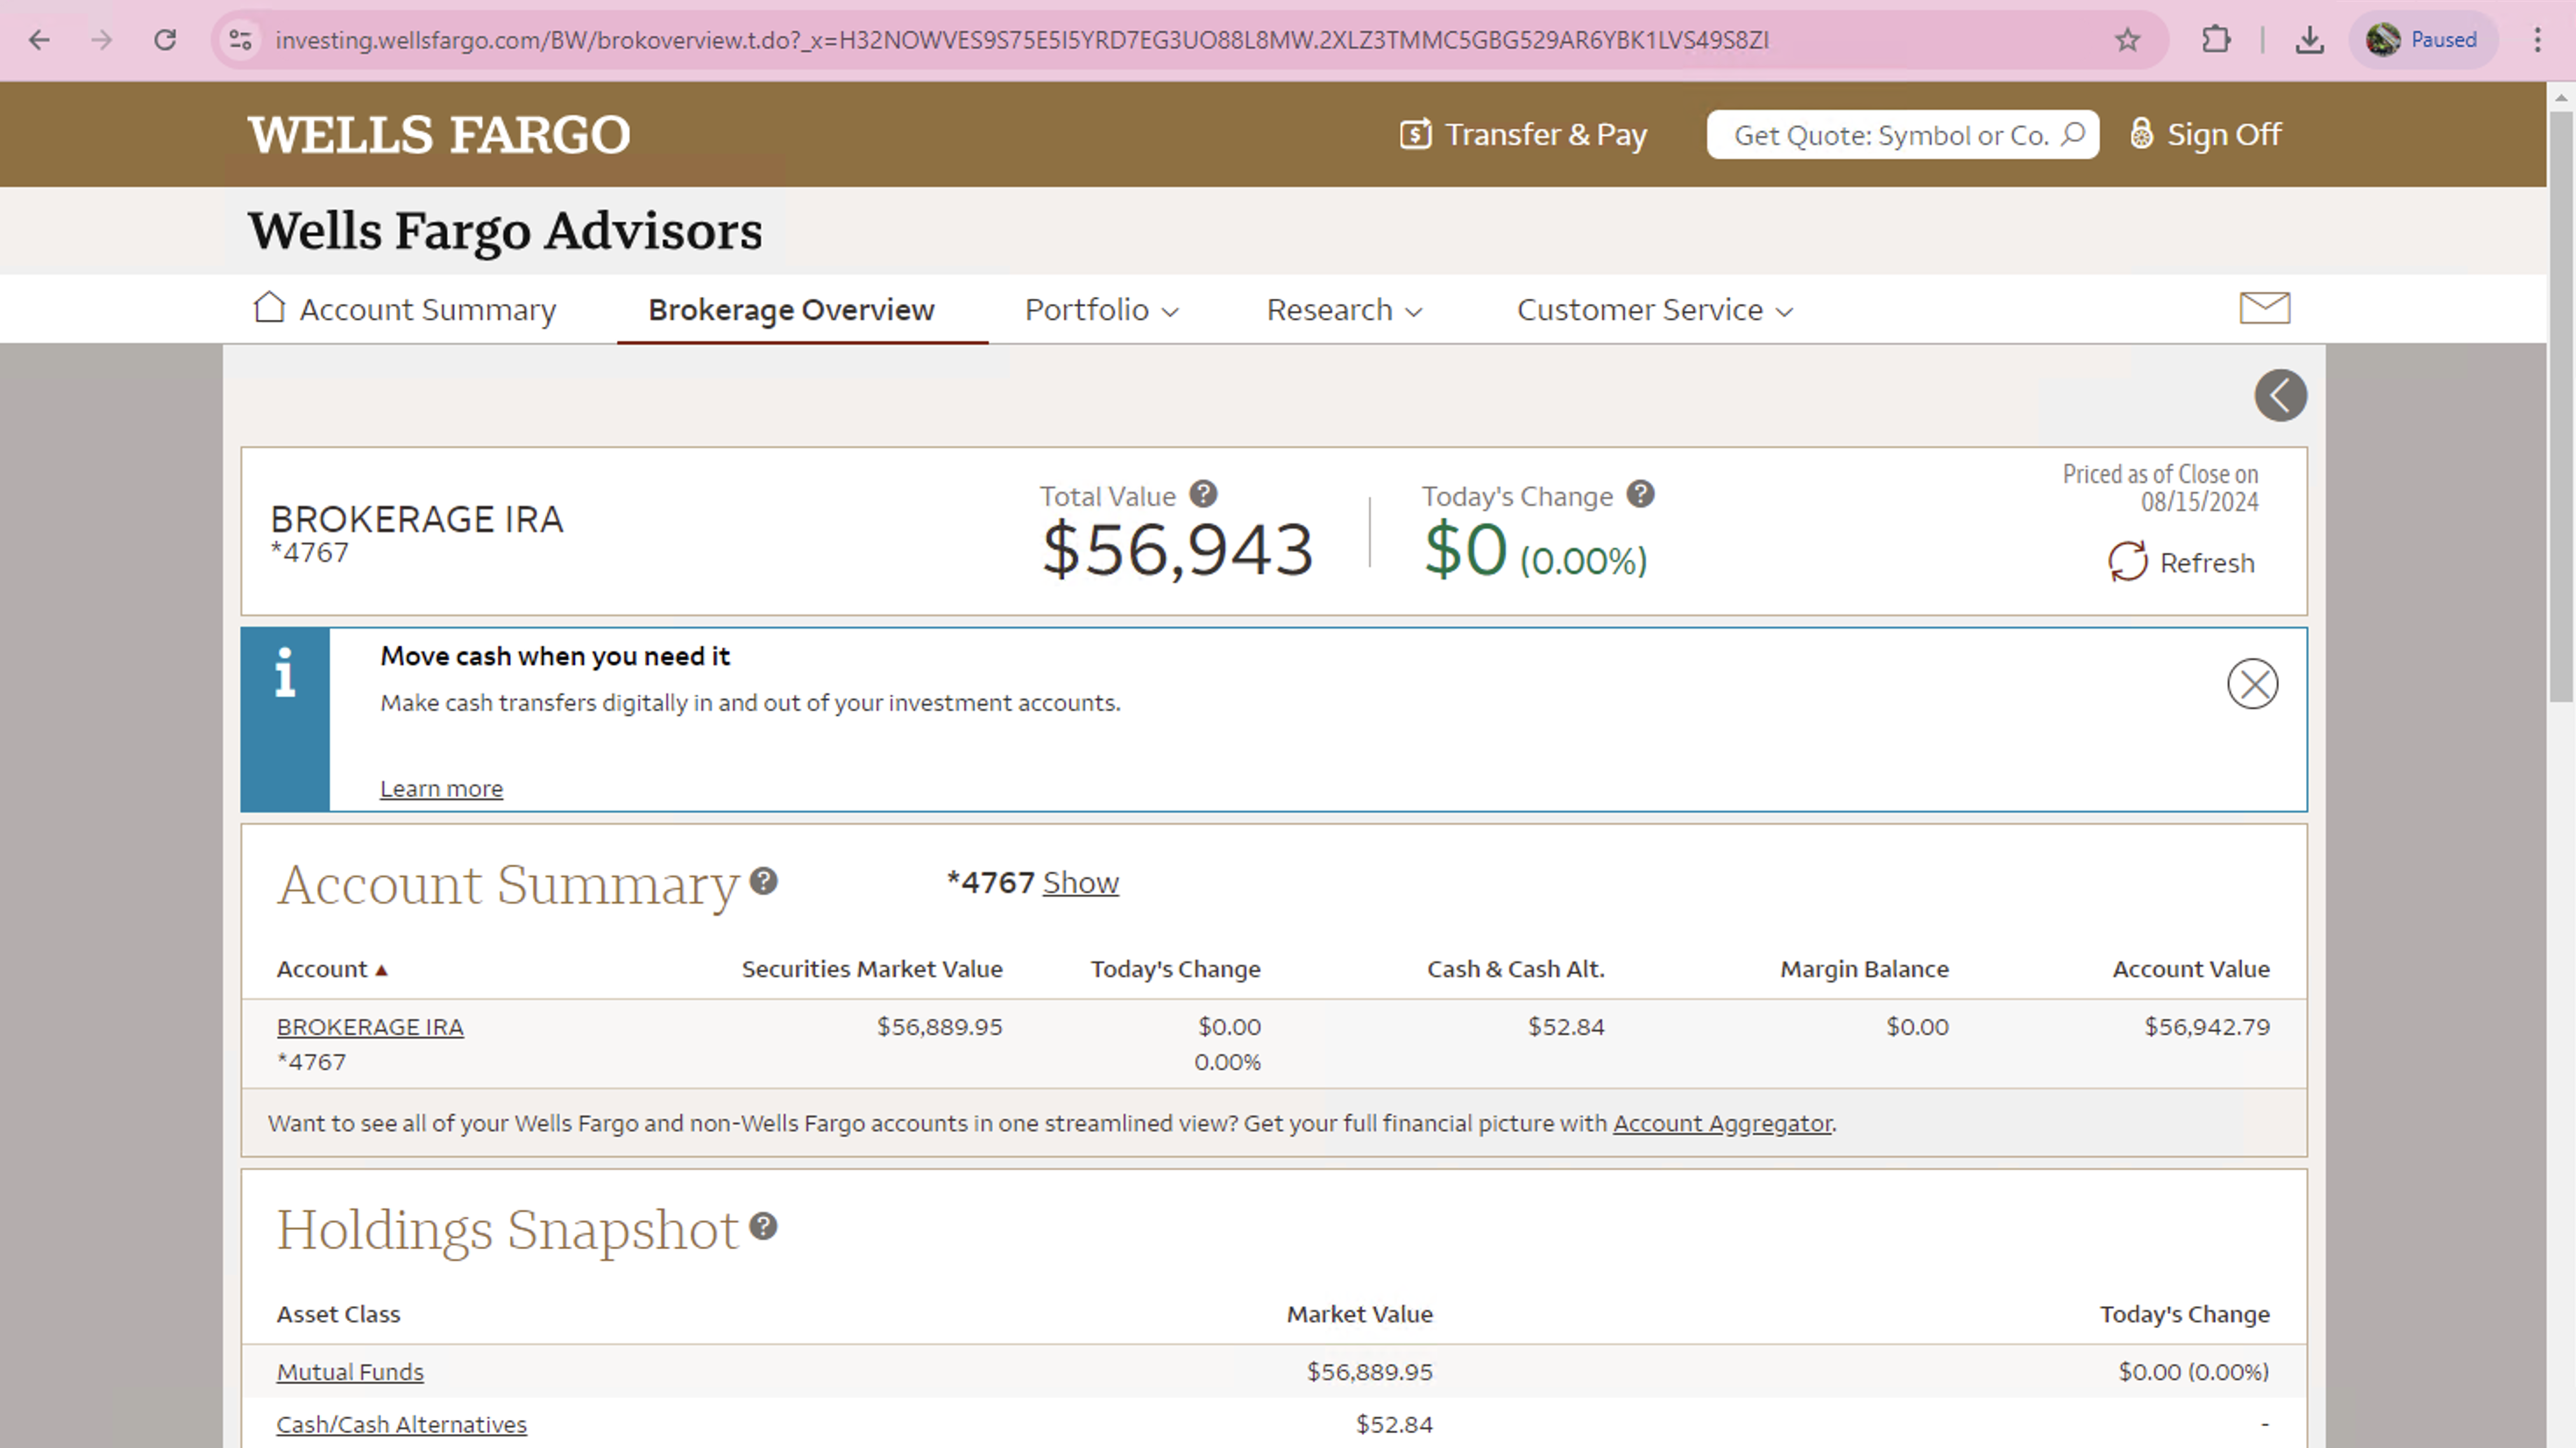Screen dimensions: 2576x1448
Task: Open the Today's Change help icon
Action: click(x=1640, y=494)
